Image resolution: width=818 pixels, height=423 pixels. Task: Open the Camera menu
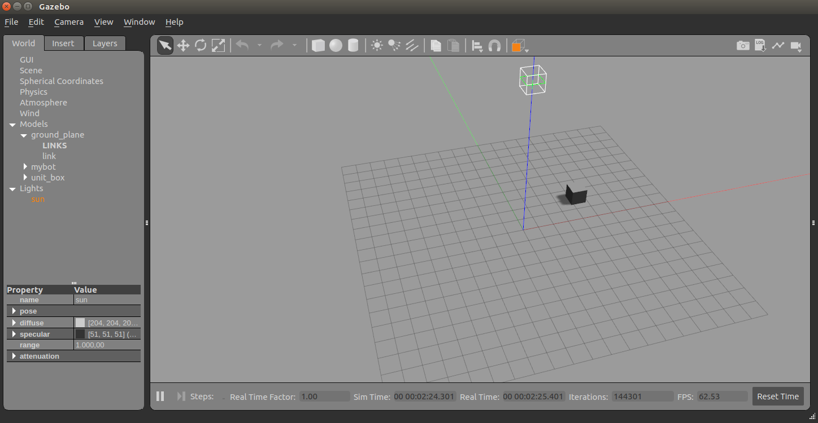pyautogui.click(x=69, y=22)
